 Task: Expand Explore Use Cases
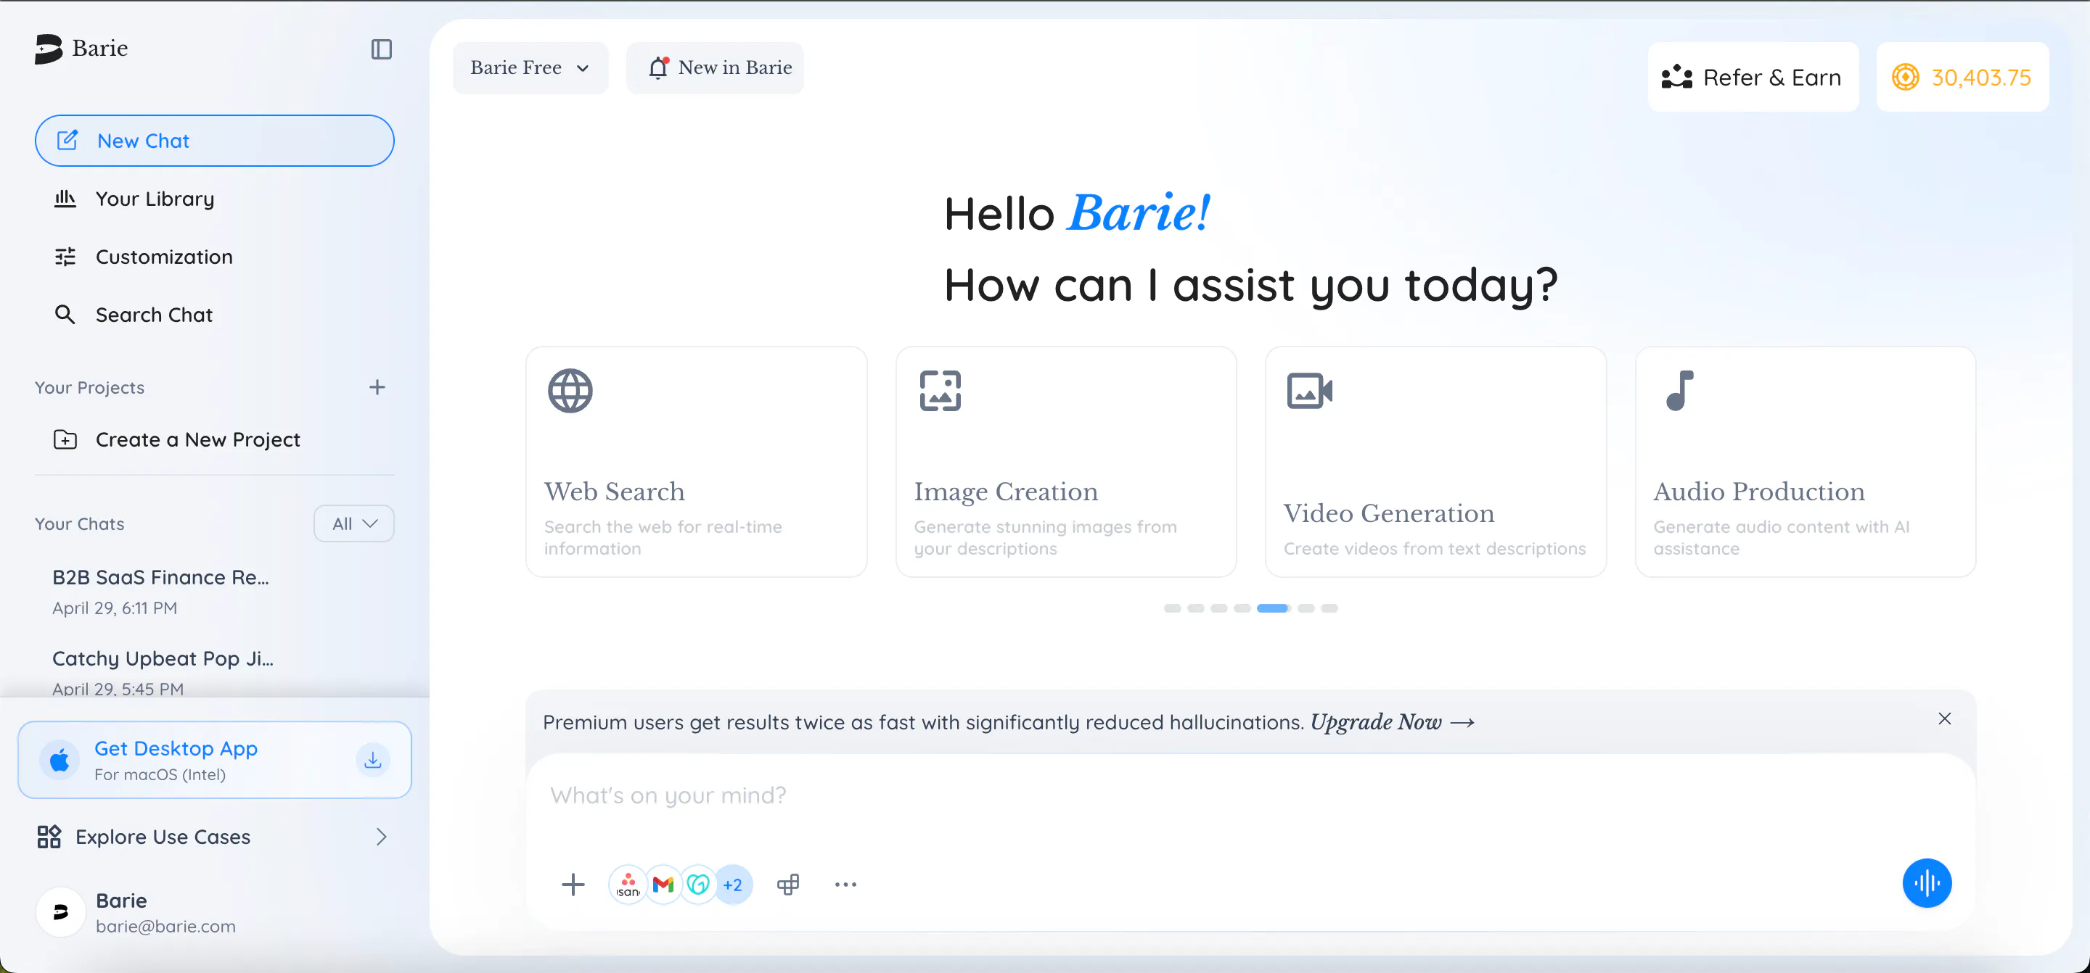click(214, 837)
